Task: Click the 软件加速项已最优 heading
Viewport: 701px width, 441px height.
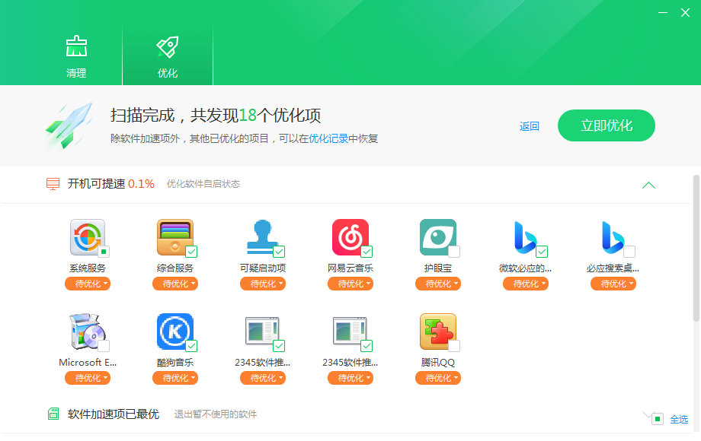Action: click(x=114, y=414)
